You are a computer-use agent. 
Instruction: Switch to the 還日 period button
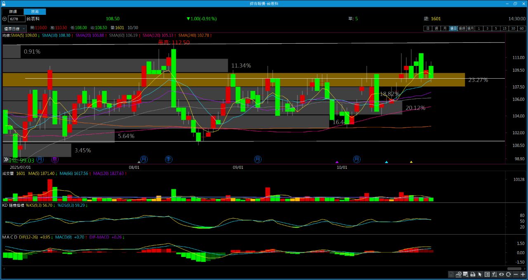pos(453,28)
